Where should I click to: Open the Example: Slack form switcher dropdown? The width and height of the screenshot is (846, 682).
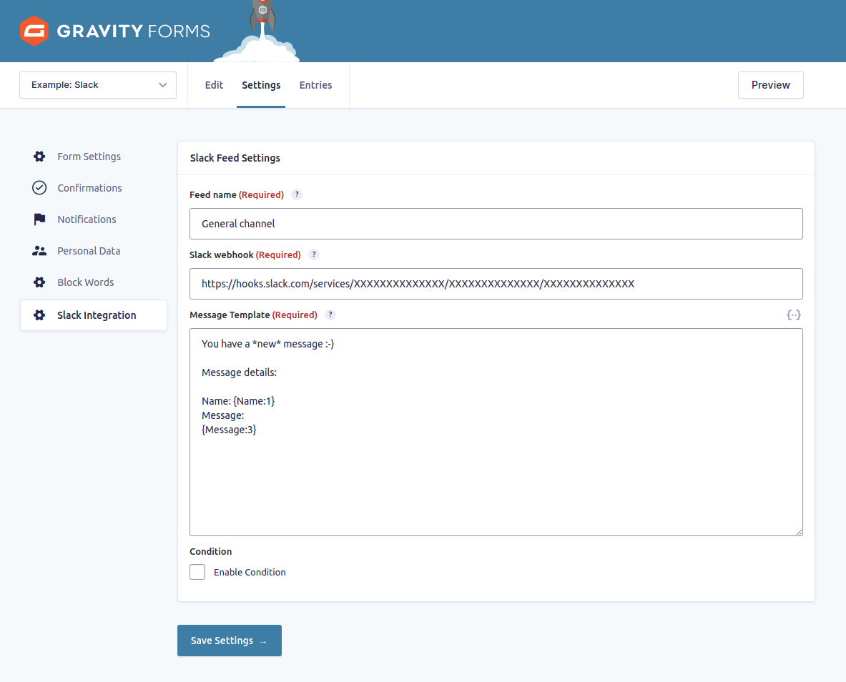coord(98,85)
